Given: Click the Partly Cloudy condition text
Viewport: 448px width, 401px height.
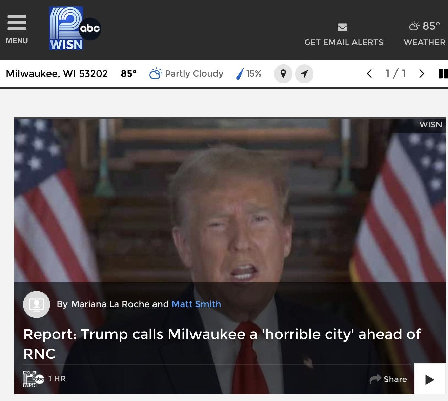Looking at the screenshot, I should coord(194,73).
